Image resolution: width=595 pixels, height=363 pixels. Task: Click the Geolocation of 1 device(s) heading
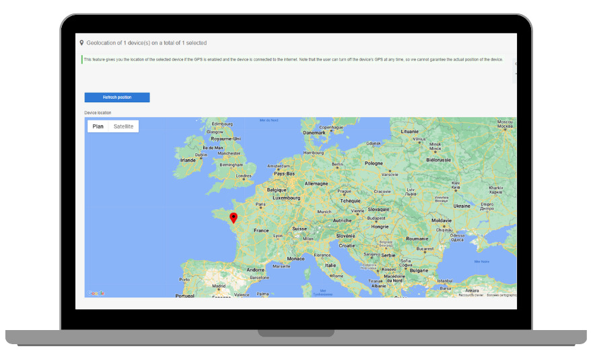(x=147, y=43)
